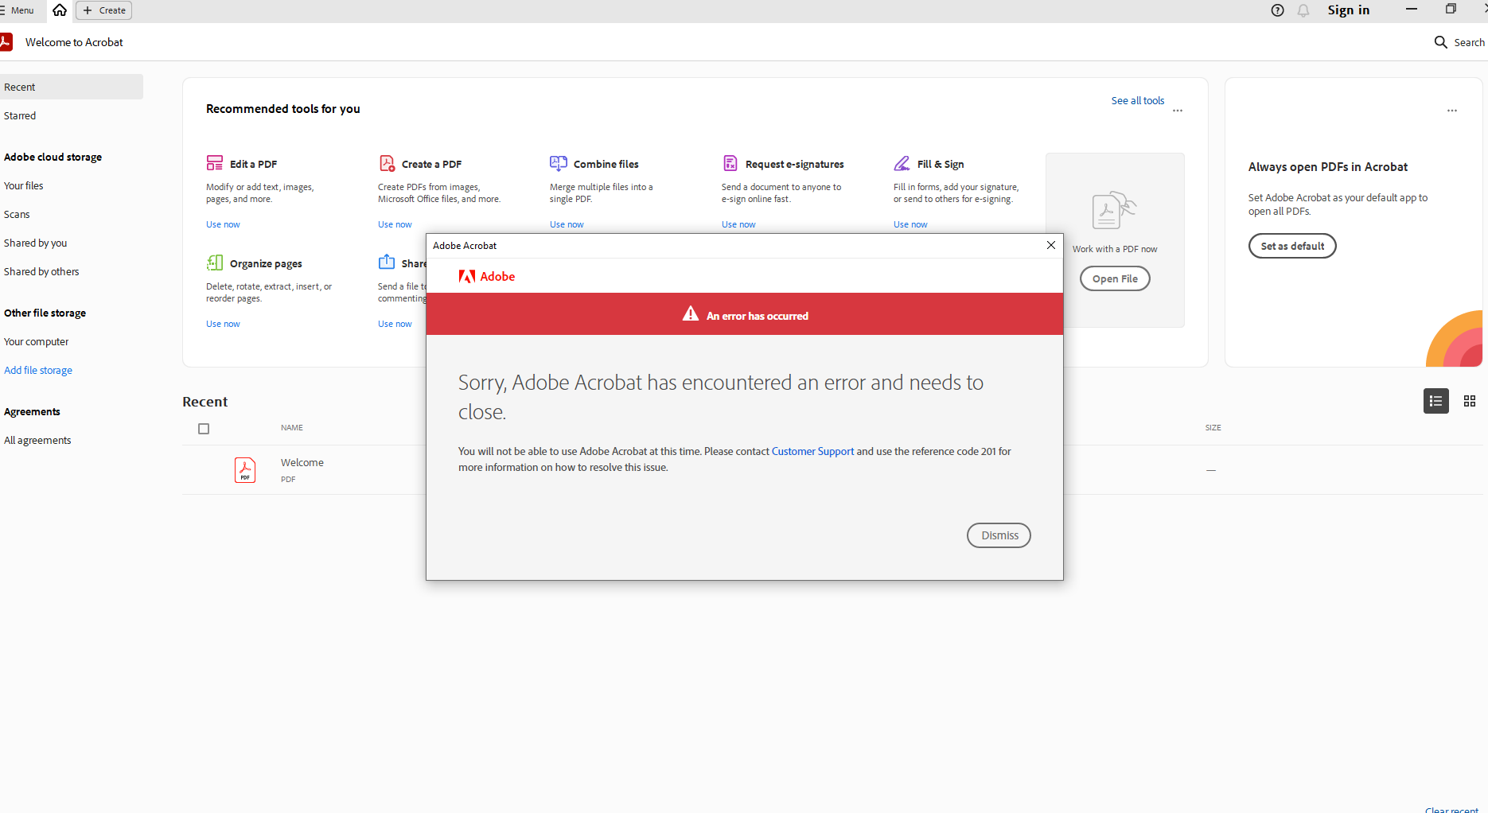Click Use now under Organize pages
The image size is (1488, 813).
223,324
